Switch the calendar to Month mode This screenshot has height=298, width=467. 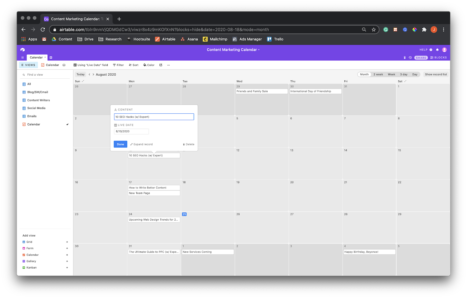[x=364, y=74]
